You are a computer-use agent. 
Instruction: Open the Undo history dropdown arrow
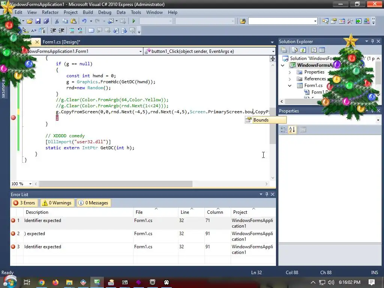[91, 21]
